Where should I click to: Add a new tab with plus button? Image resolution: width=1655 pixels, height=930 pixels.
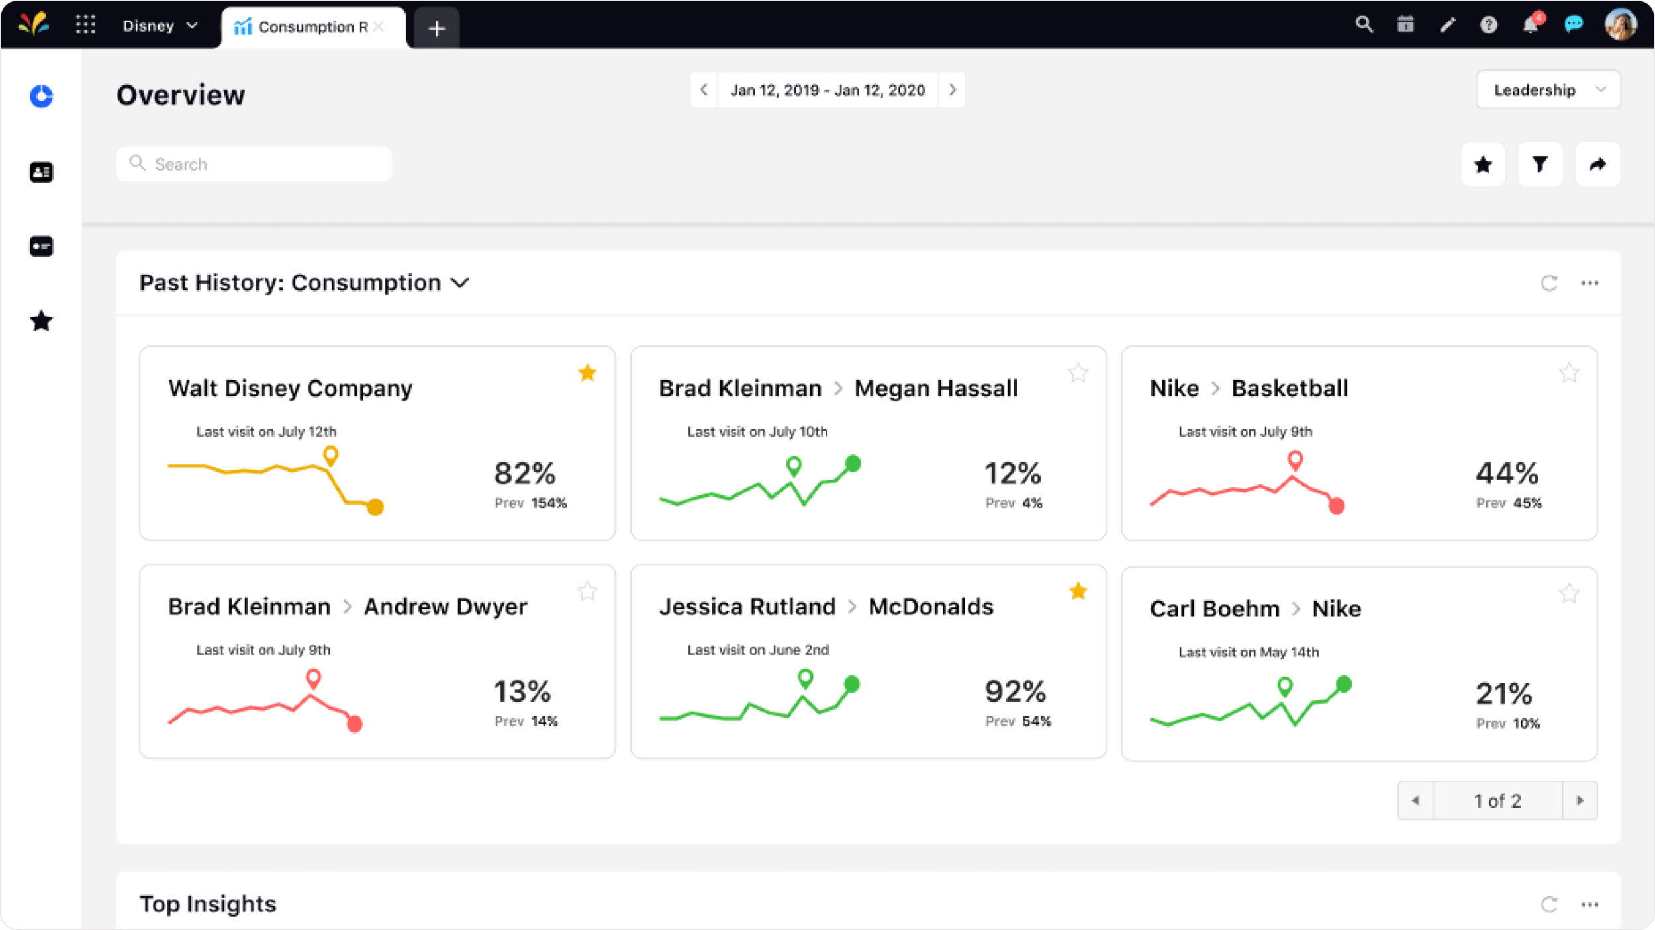click(436, 28)
